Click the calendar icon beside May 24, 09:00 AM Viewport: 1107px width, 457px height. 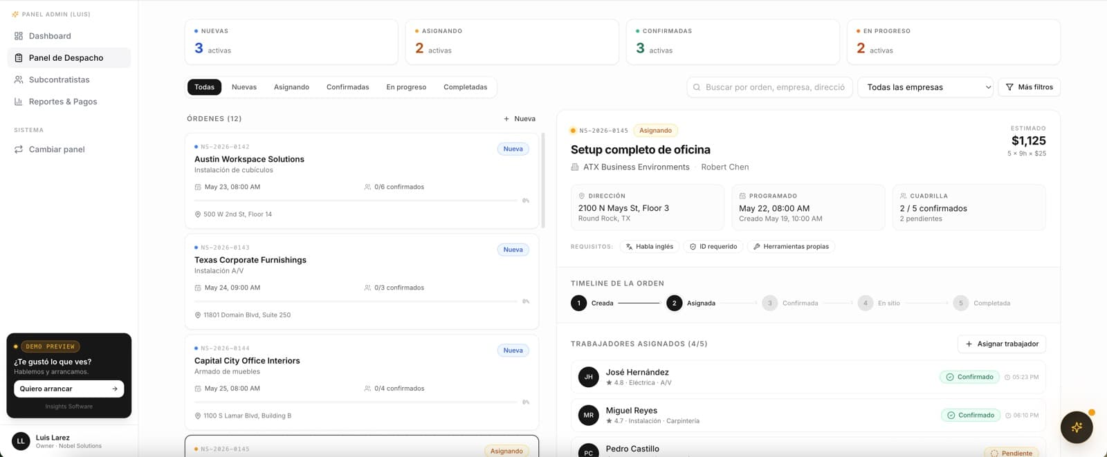[198, 288]
